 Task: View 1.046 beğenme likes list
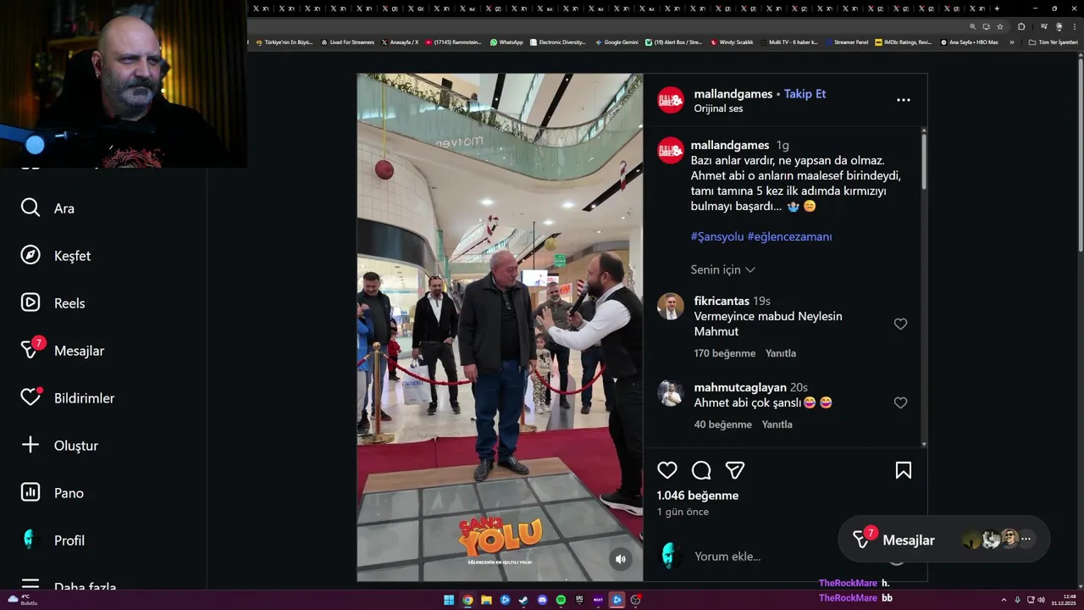coord(698,496)
